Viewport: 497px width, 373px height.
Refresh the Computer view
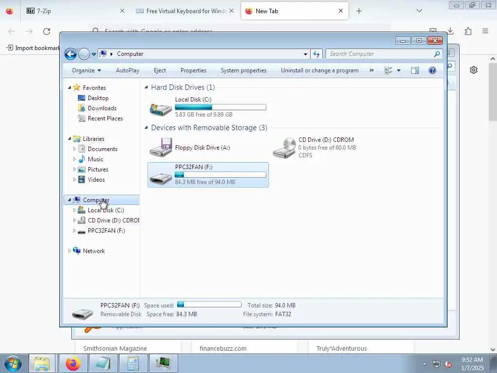click(x=316, y=54)
